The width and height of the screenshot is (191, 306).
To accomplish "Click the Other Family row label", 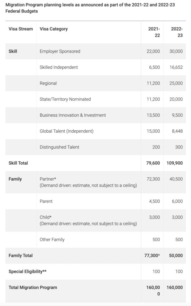I will [x=52, y=240].
